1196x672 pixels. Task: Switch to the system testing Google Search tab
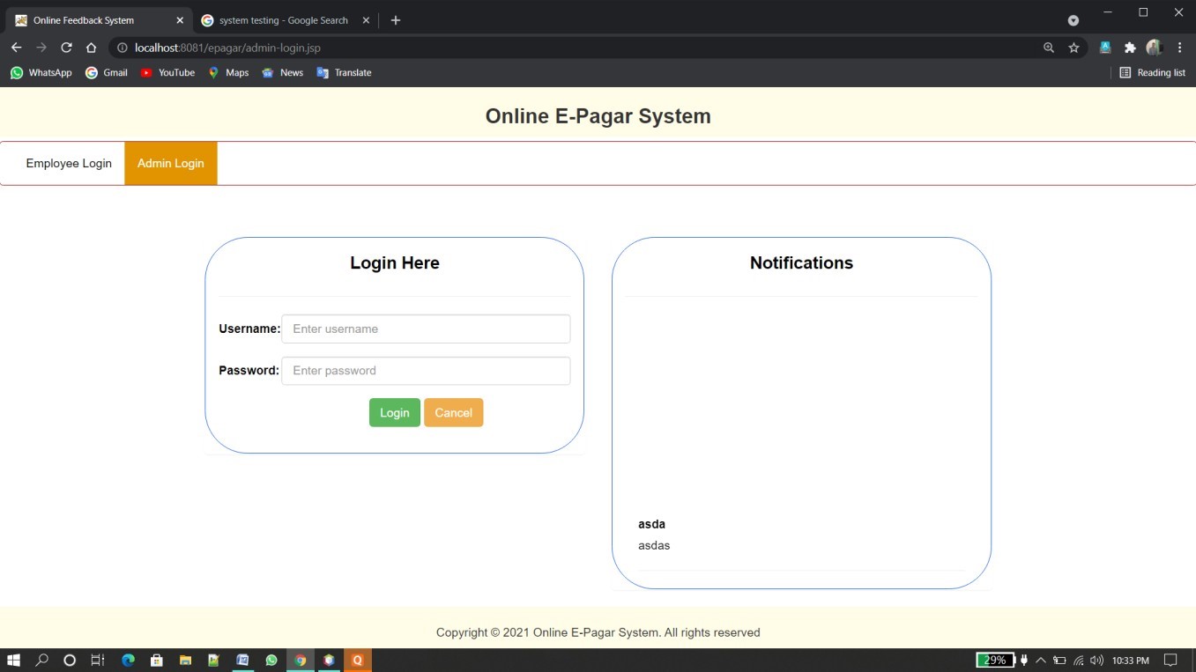click(x=282, y=19)
